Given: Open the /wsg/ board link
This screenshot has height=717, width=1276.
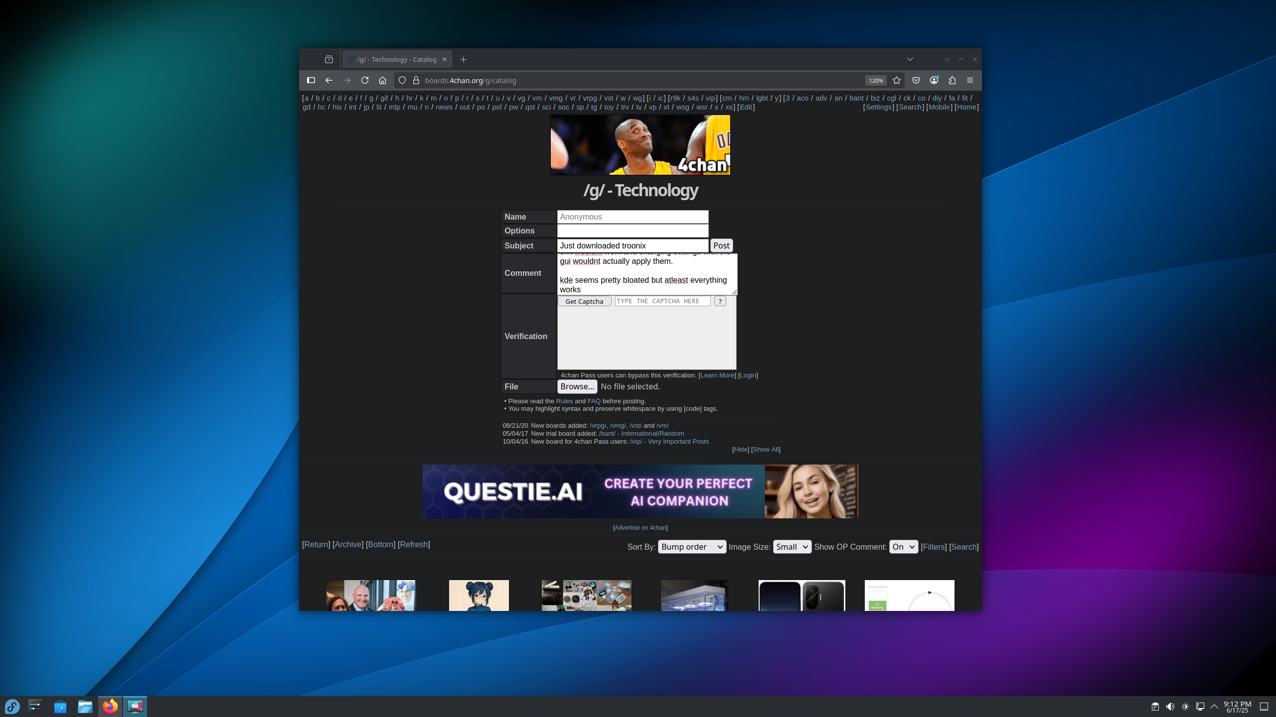Looking at the screenshot, I should click(683, 107).
